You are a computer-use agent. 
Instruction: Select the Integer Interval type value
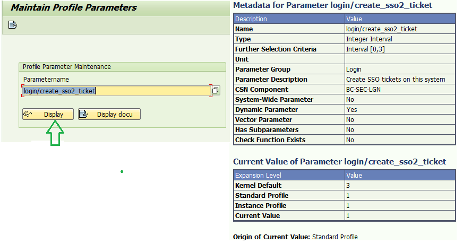(369, 39)
